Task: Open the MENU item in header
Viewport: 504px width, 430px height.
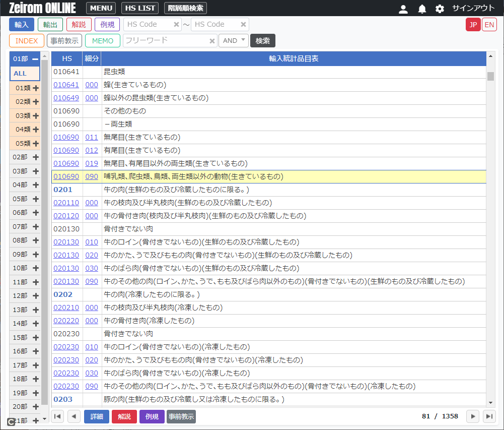Action: click(x=101, y=8)
